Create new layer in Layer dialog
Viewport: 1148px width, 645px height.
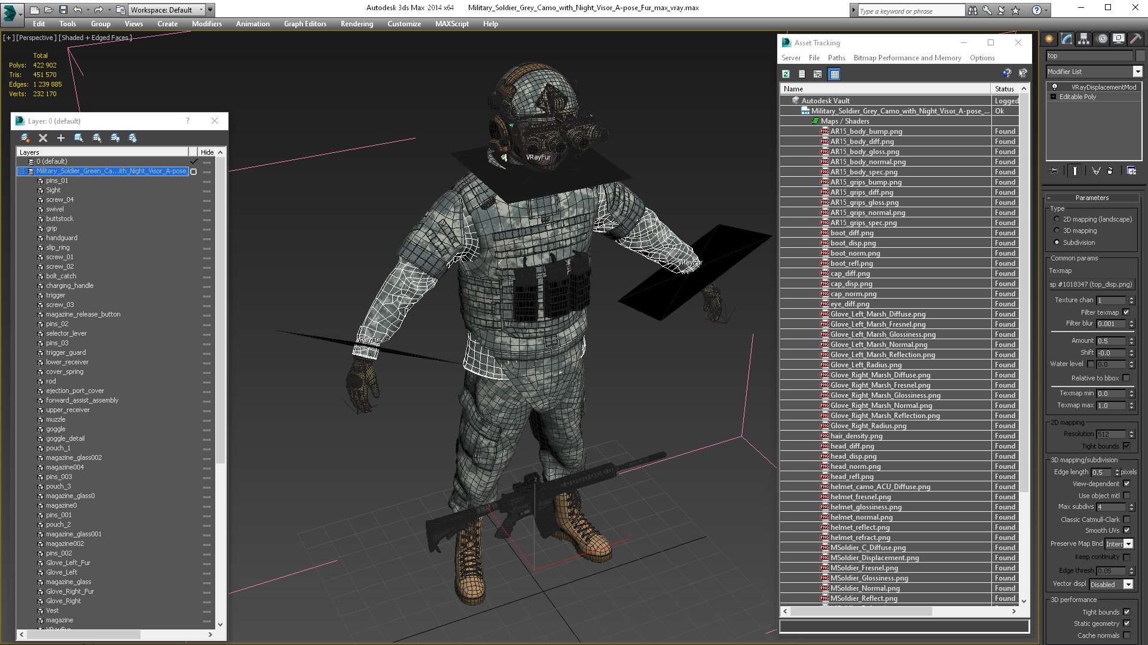25,138
